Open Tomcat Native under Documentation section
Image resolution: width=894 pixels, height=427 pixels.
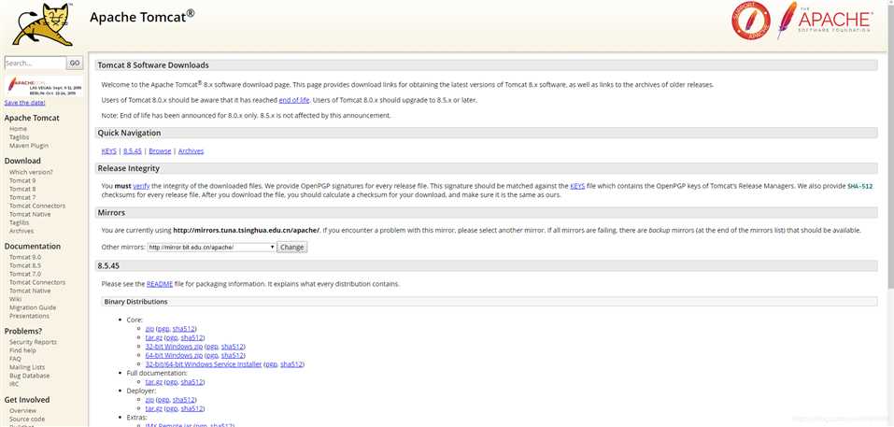pyautogui.click(x=30, y=291)
